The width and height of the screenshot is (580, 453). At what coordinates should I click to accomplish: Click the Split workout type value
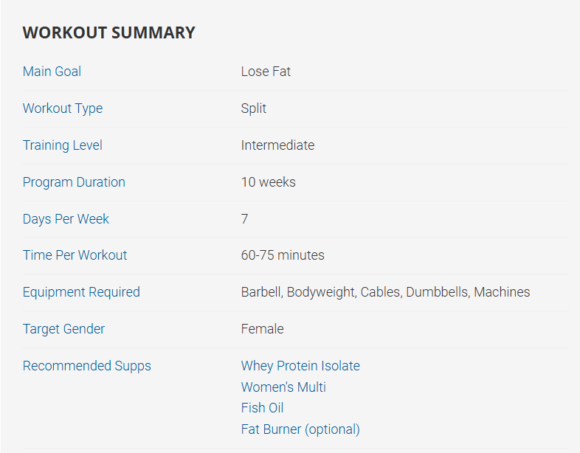254,108
